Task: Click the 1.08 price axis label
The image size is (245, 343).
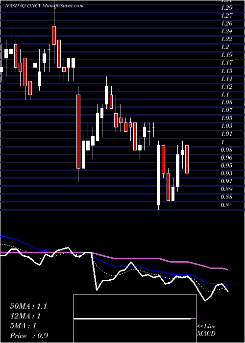Action: coord(226,102)
